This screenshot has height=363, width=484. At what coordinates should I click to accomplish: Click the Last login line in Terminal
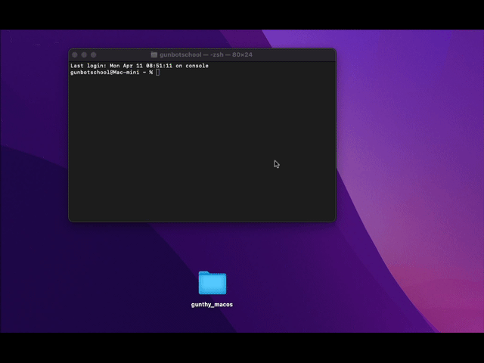[x=139, y=66]
